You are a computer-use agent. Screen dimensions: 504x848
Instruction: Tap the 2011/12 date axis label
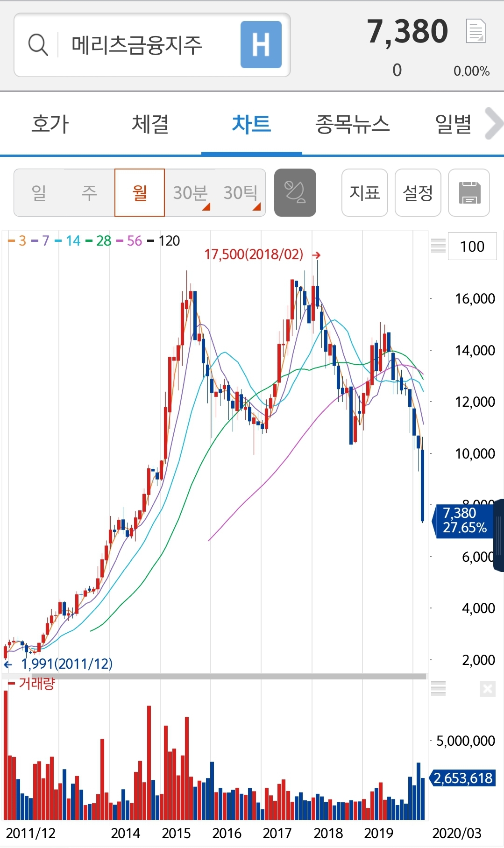(30, 834)
